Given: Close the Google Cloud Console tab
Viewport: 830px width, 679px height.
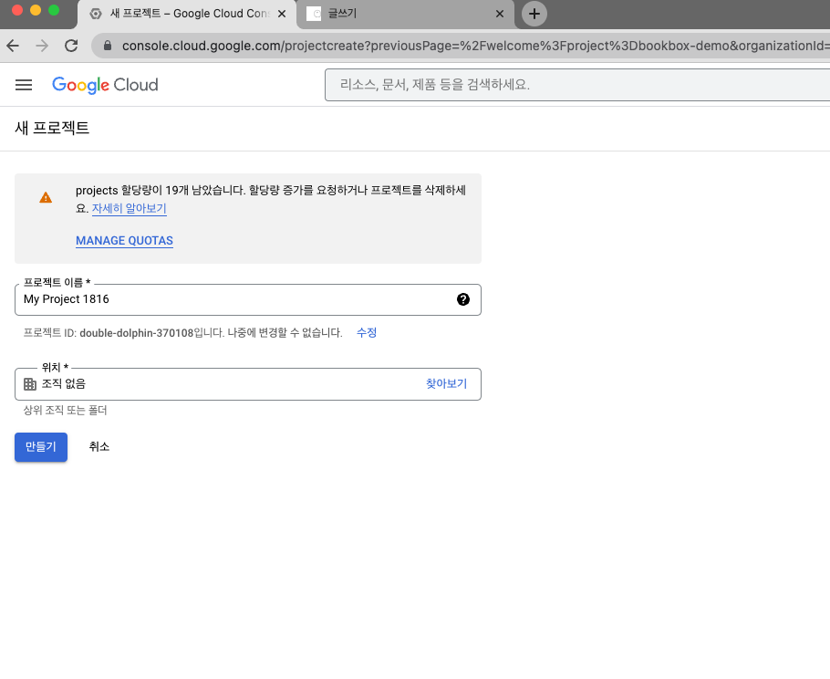Looking at the screenshot, I should [x=282, y=14].
